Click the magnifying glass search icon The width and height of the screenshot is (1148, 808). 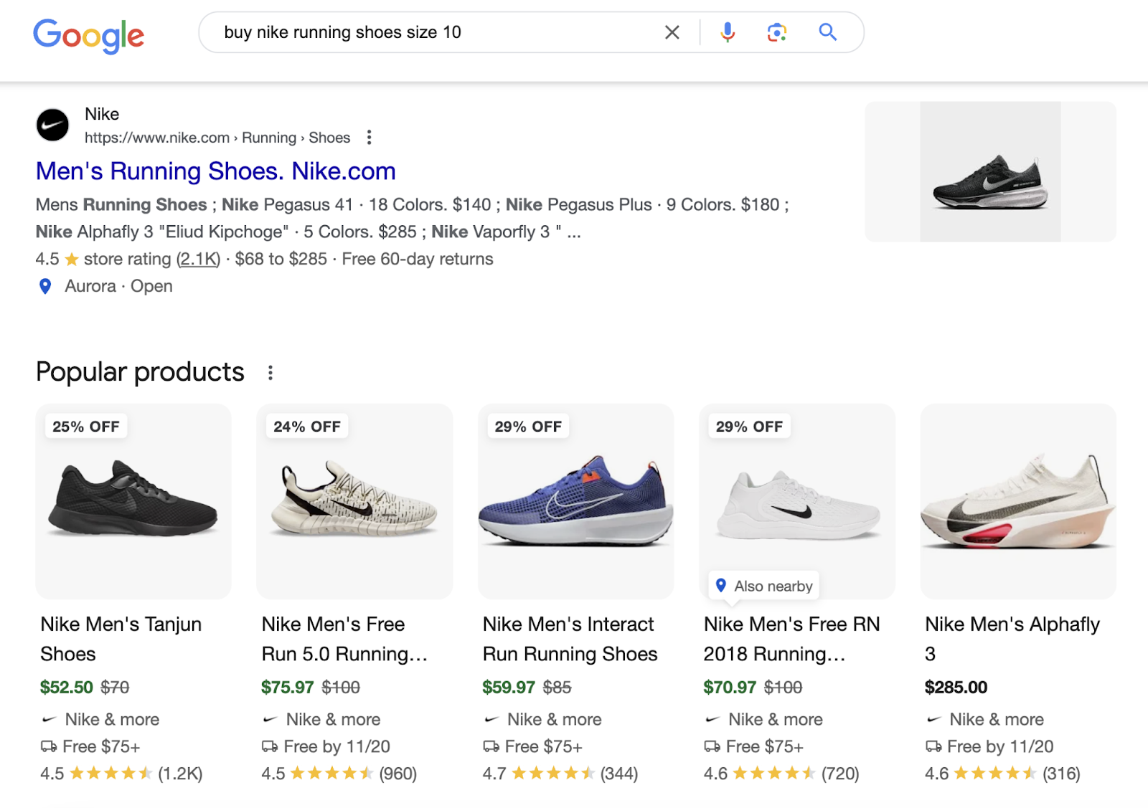[x=827, y=32]
